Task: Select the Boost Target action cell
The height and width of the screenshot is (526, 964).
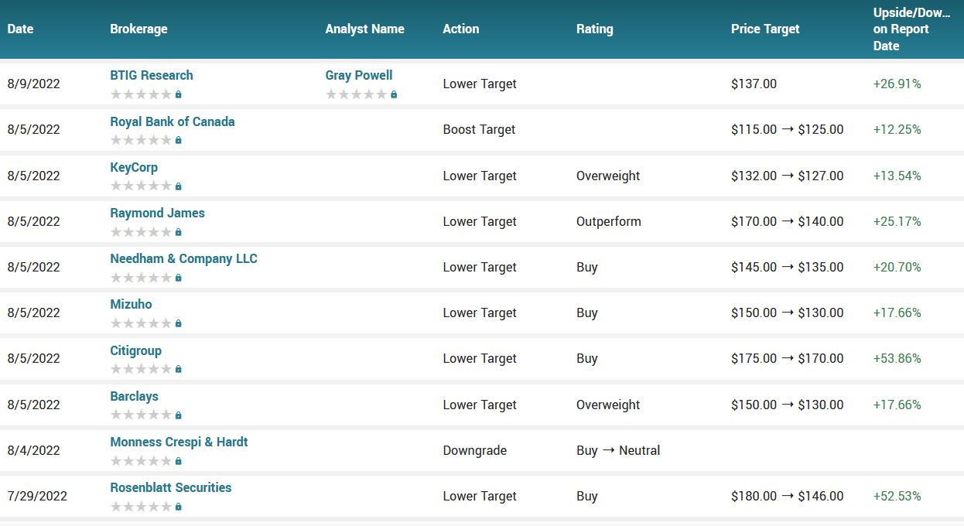Action: click(x=479, y=129)
